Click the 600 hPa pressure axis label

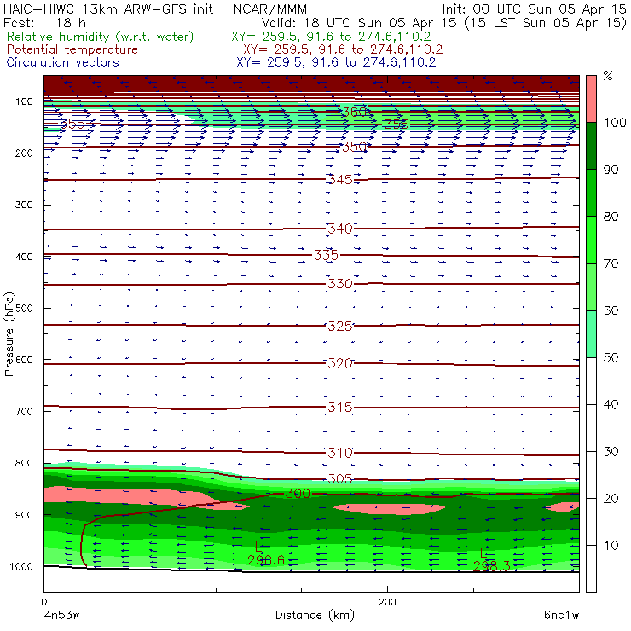(x=24, y=360)
